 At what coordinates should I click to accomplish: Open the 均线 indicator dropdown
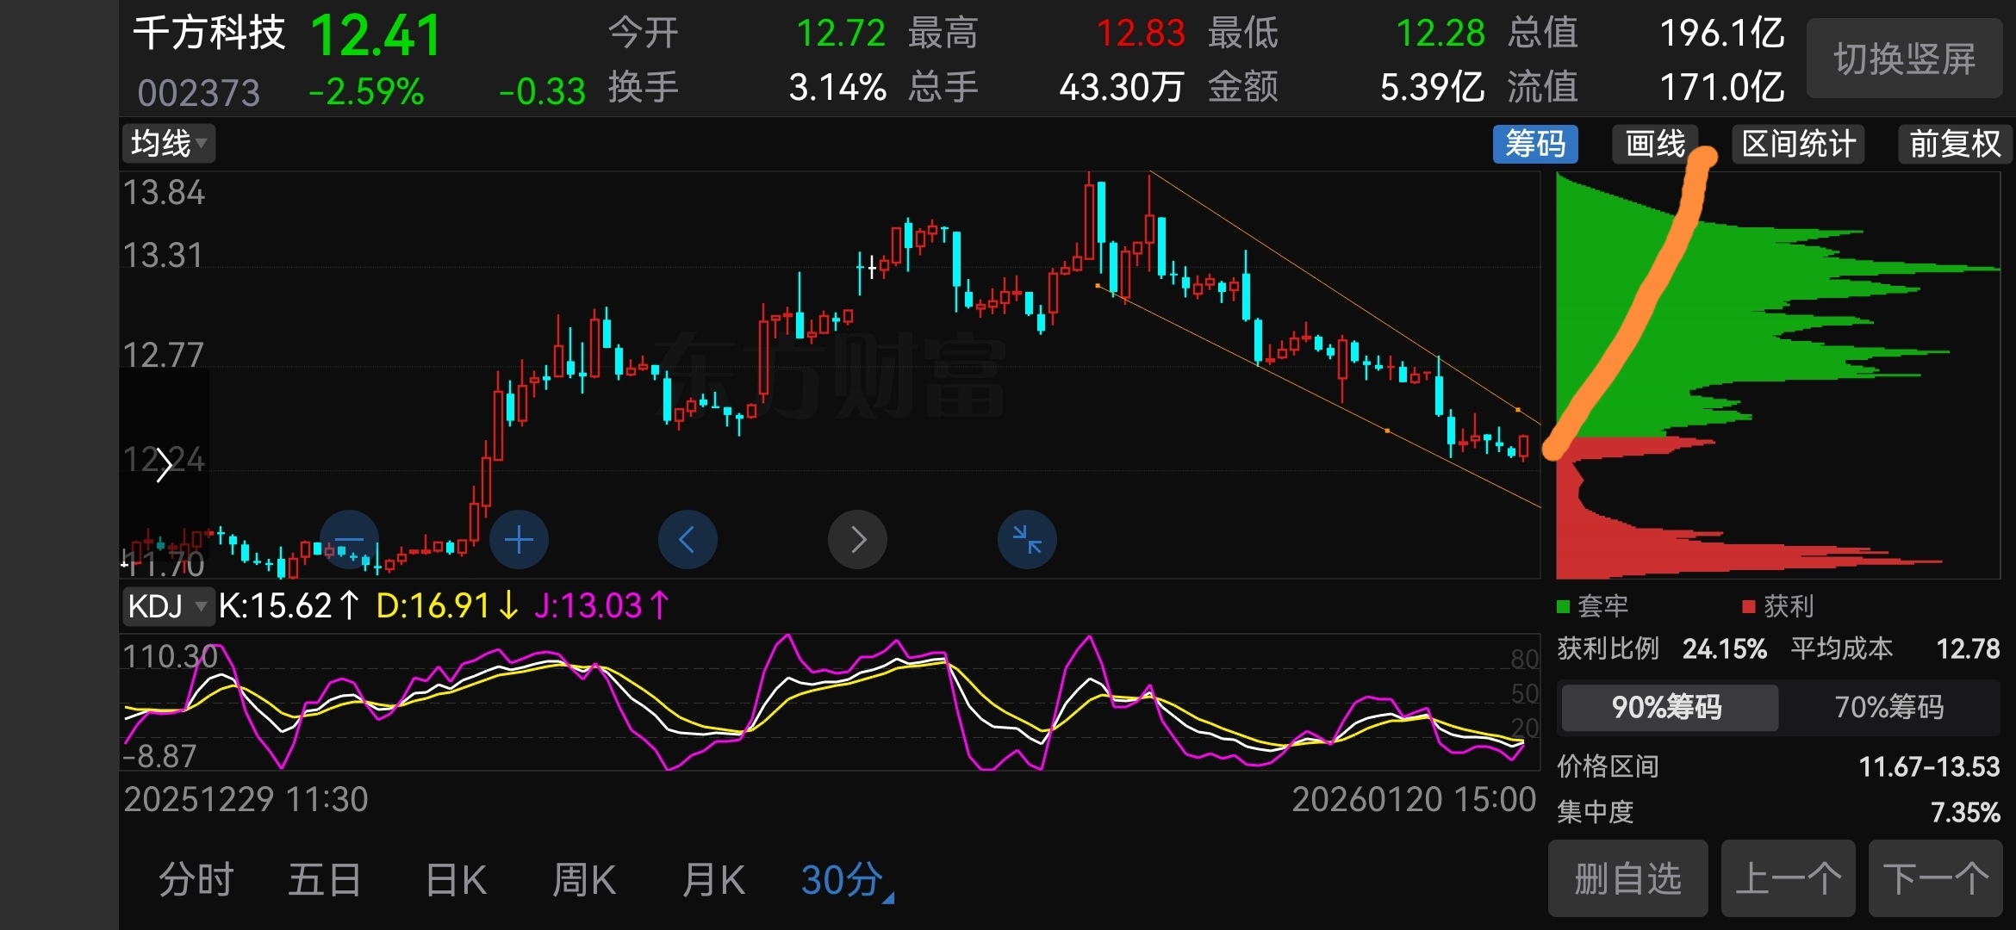pos(168,144)
